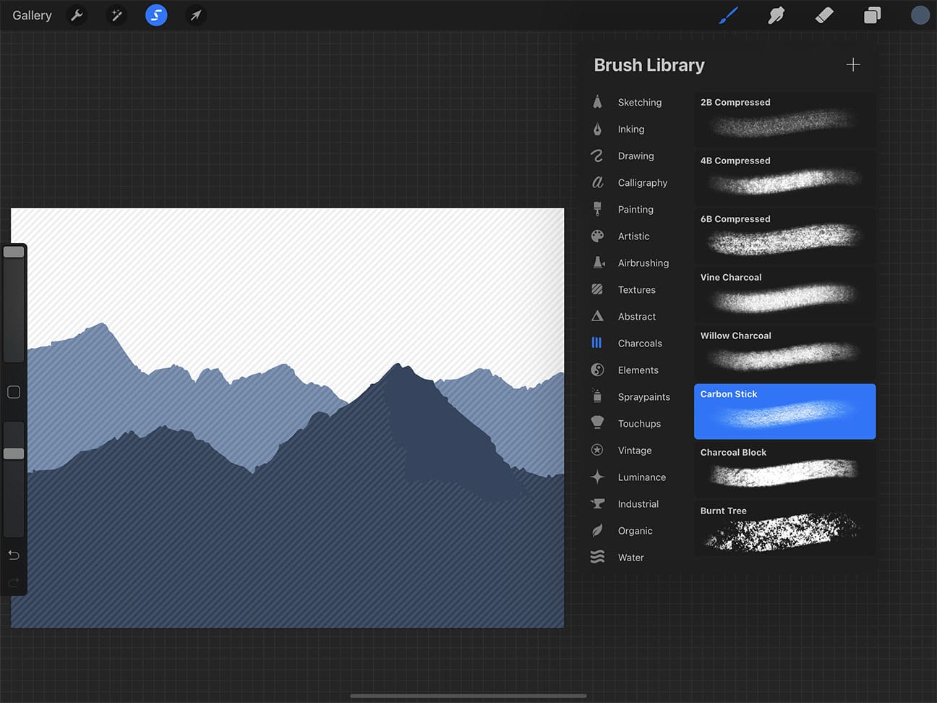The height and width of the screenshot is (703, 937).
Task: Click the Artistic palette icon
Action: click(597, 237)
